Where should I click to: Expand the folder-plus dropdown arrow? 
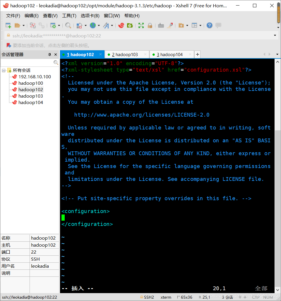pyautogui.click(x=187, y=25)
